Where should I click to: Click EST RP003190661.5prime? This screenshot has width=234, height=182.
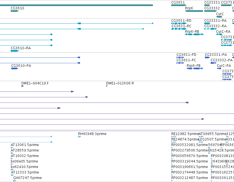[x=189, y=167]
